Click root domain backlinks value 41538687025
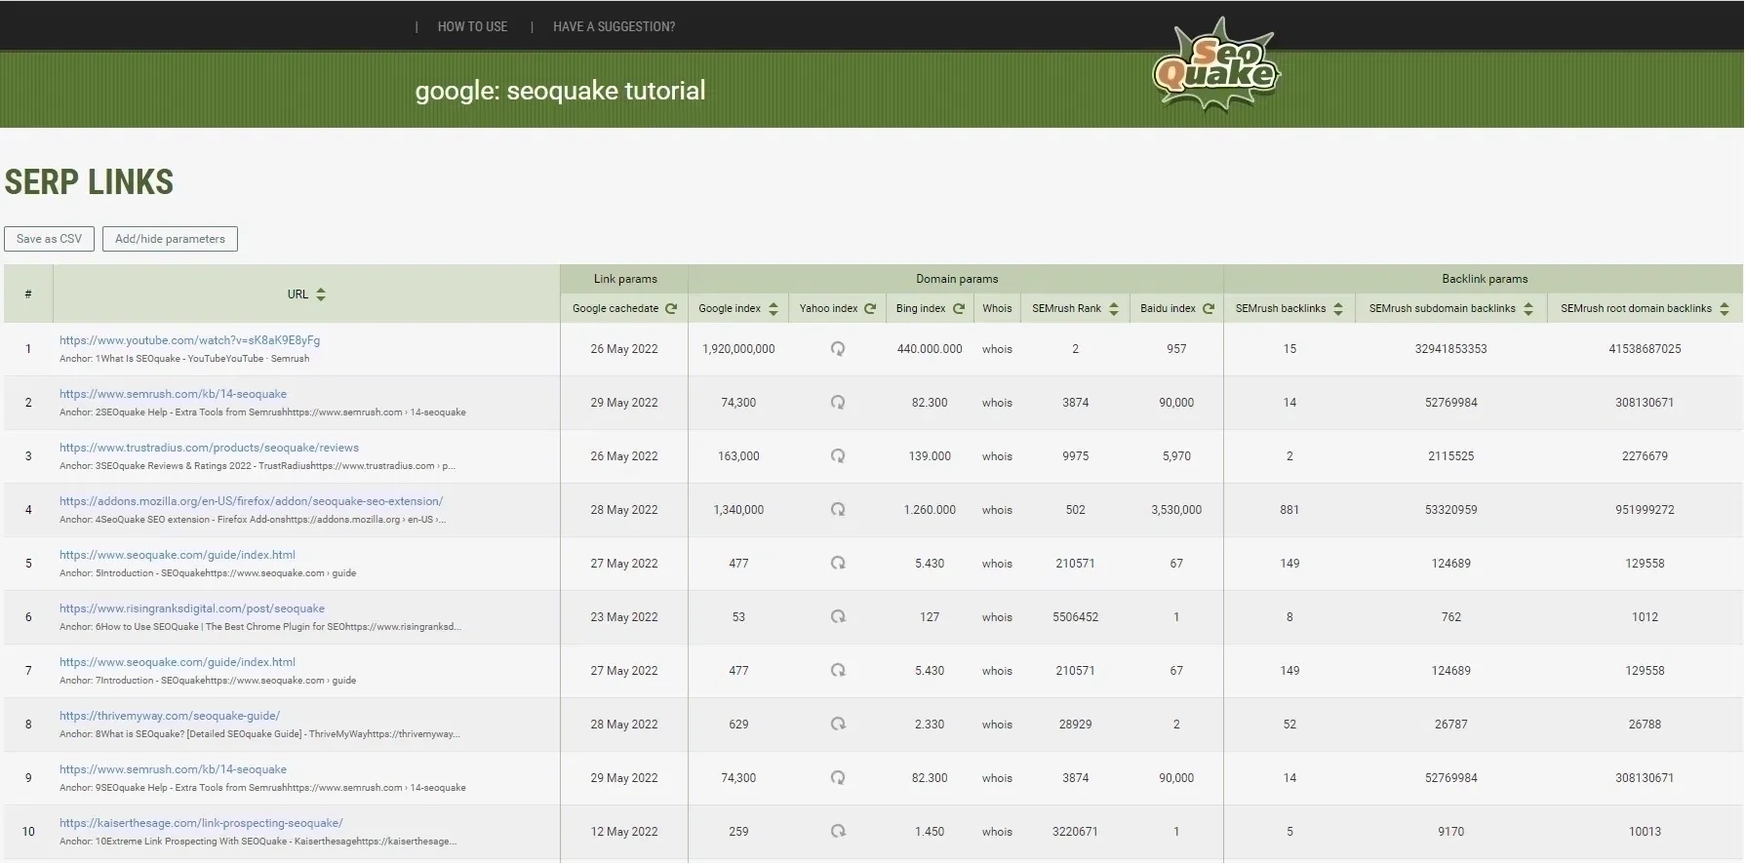Viewport: 1745px width, 863px height. point(1645,349)
